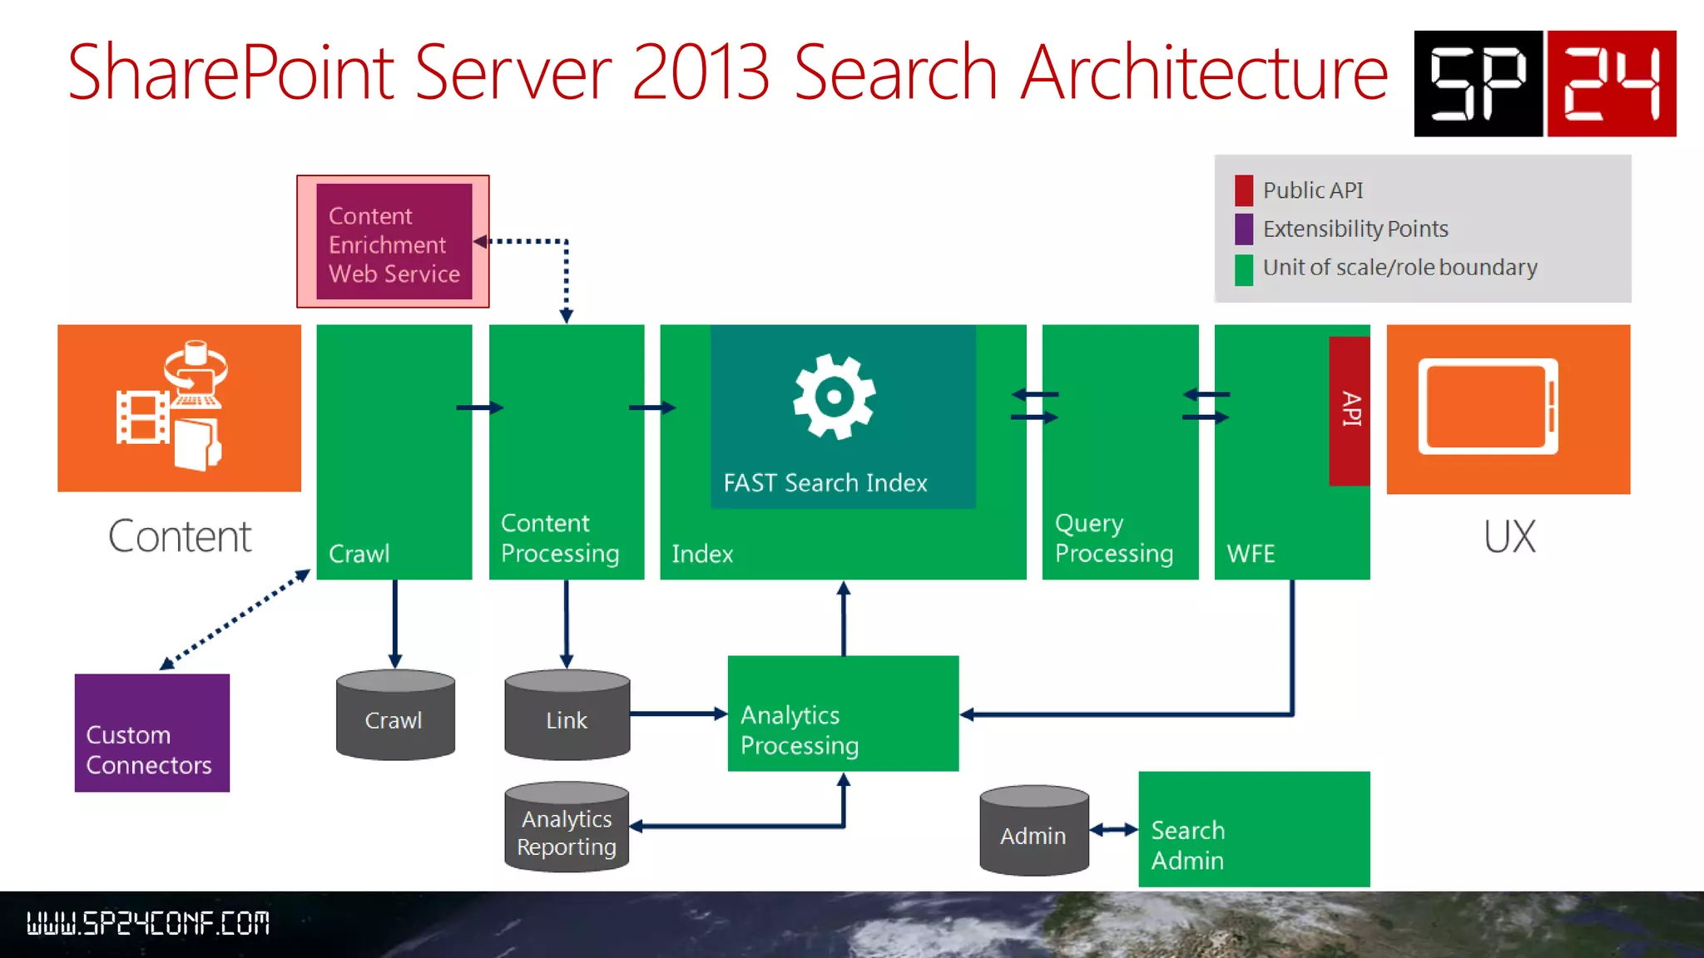Click the Analytics Processing box
Screen dimensions: 1704x958
click(x=843, y=714)
